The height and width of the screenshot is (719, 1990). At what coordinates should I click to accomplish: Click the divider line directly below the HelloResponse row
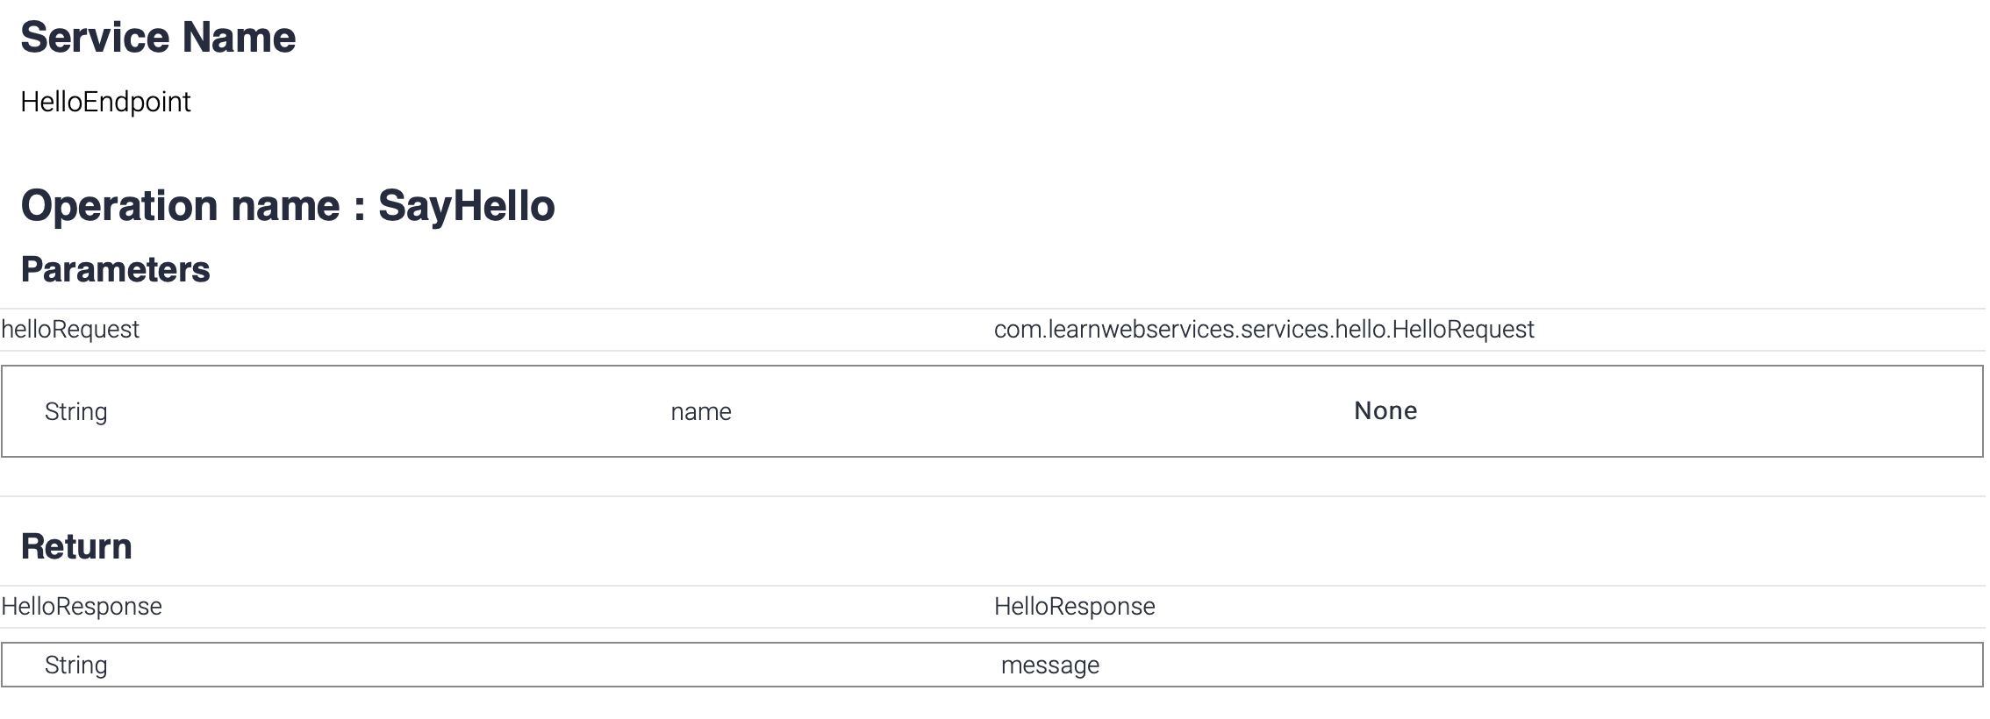[x=991, y=628]
